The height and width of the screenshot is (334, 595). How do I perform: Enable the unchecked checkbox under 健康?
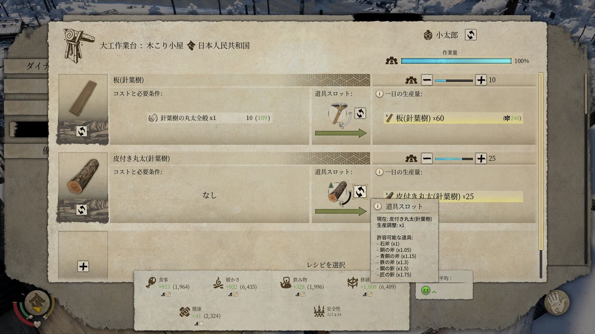pyautogui.click(x=201, y=323)
